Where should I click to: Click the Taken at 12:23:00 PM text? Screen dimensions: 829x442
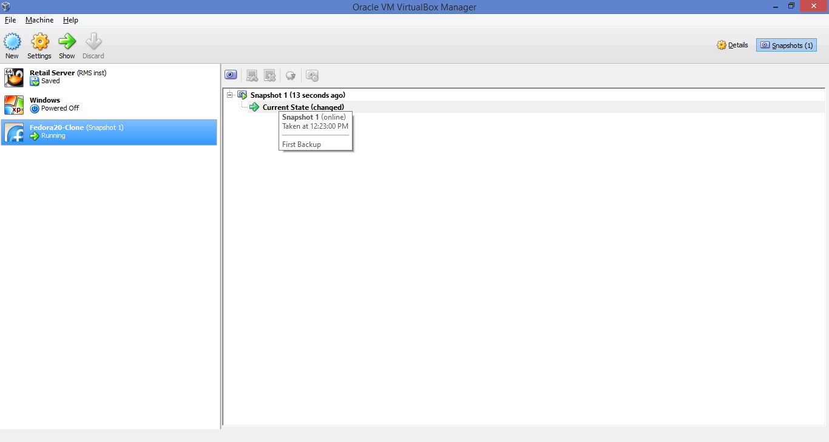[x=316, y=126]
